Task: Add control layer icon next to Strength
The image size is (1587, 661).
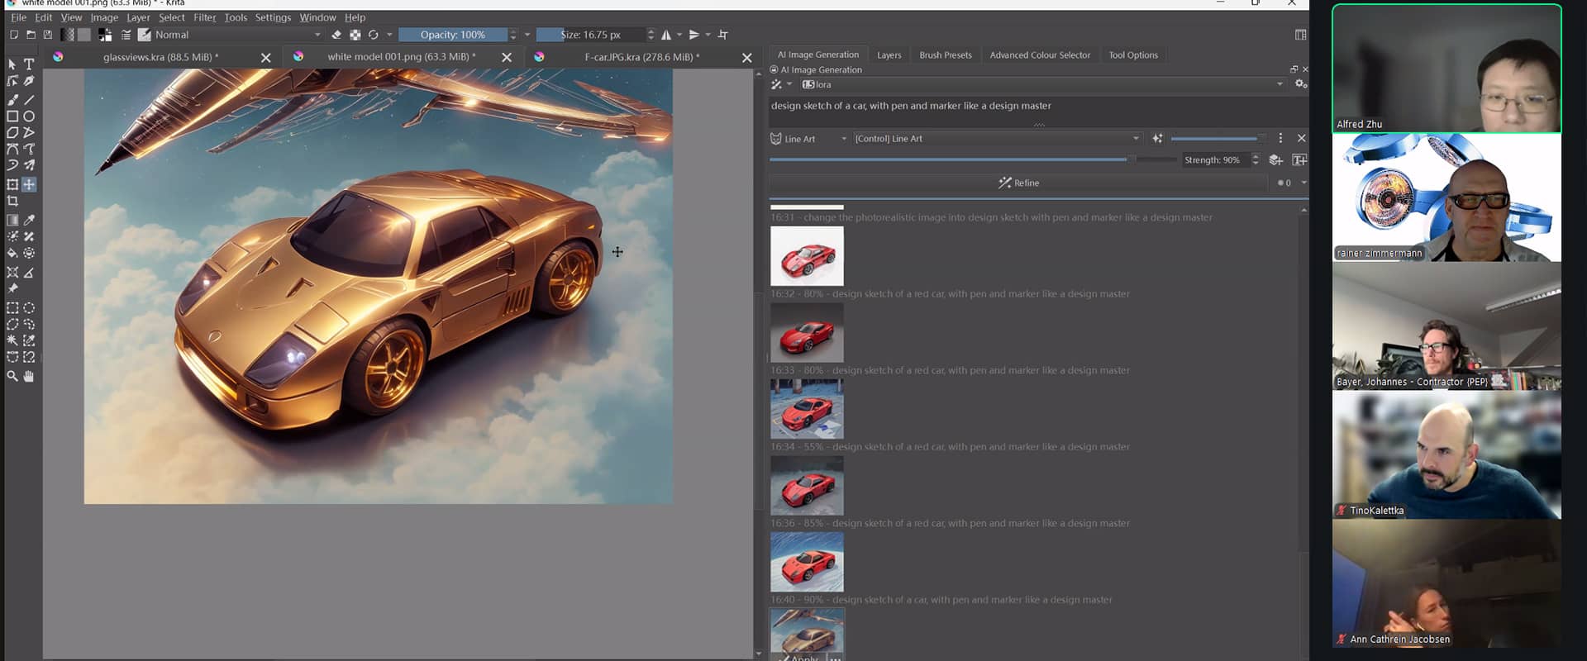Action: [1275, 160]
